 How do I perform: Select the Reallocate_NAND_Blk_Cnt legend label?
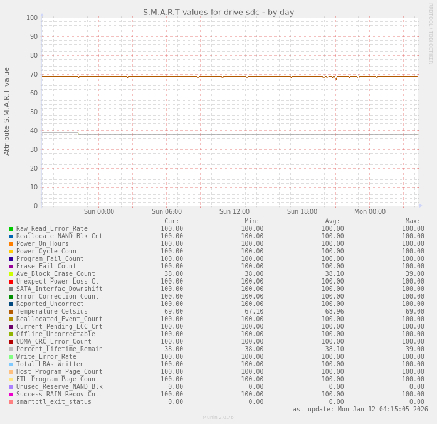click(59, 236)
